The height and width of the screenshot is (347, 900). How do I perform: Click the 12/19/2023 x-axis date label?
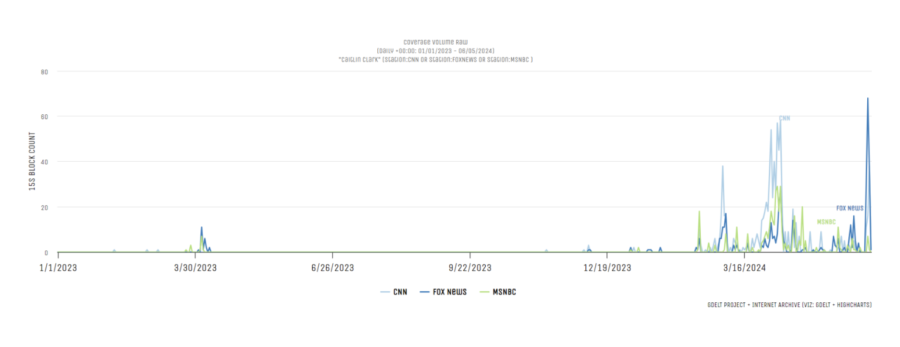coord(607,268)
